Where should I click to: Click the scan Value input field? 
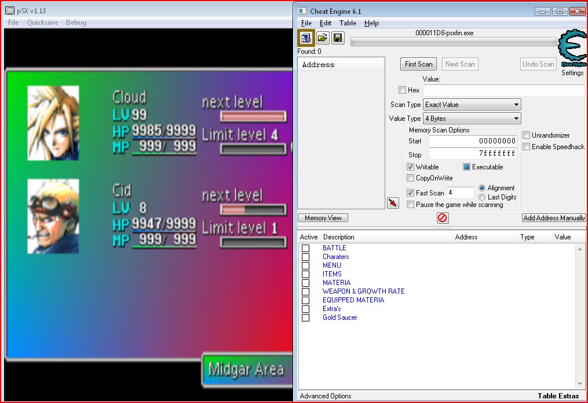(x=503, y=90)
